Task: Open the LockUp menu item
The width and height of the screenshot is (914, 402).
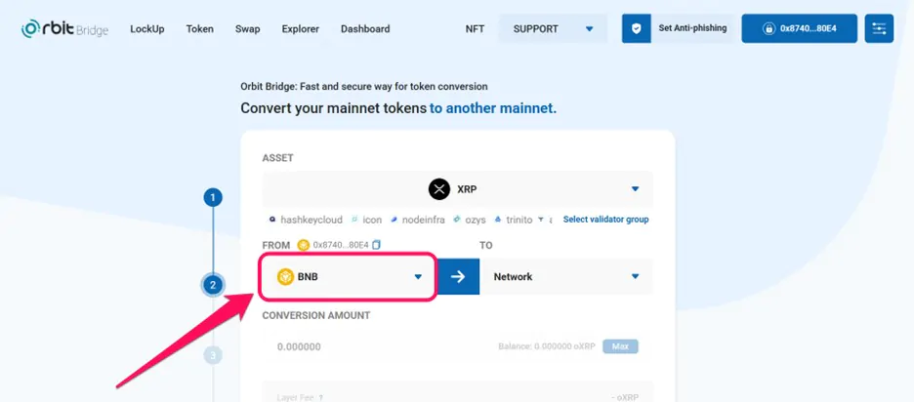Action: 146,29
